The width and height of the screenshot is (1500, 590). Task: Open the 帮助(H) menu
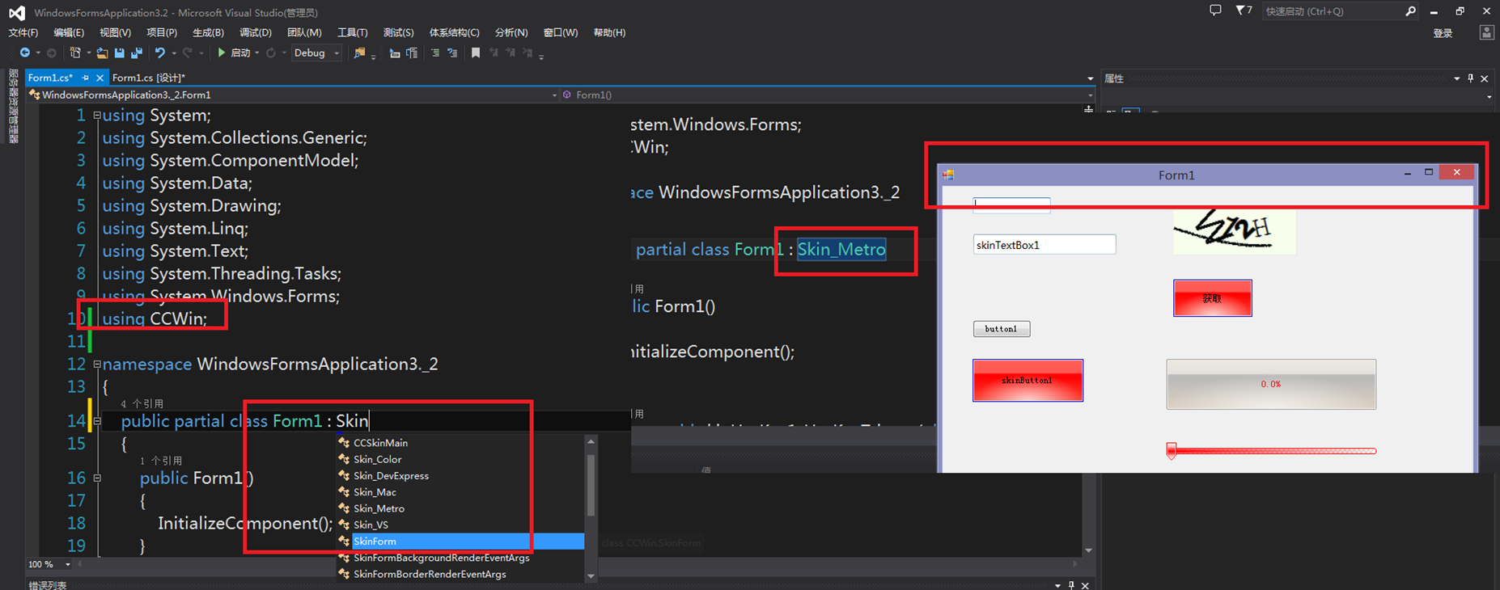click(609, 33)
